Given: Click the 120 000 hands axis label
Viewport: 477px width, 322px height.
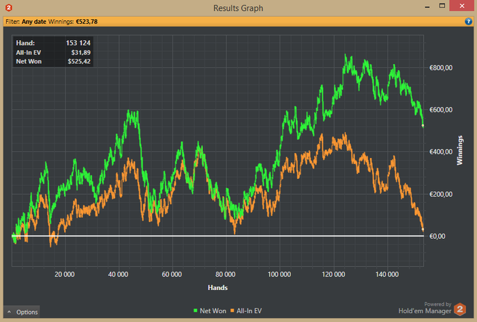Looking at the screenshot, I should click(x=333, y=274).
